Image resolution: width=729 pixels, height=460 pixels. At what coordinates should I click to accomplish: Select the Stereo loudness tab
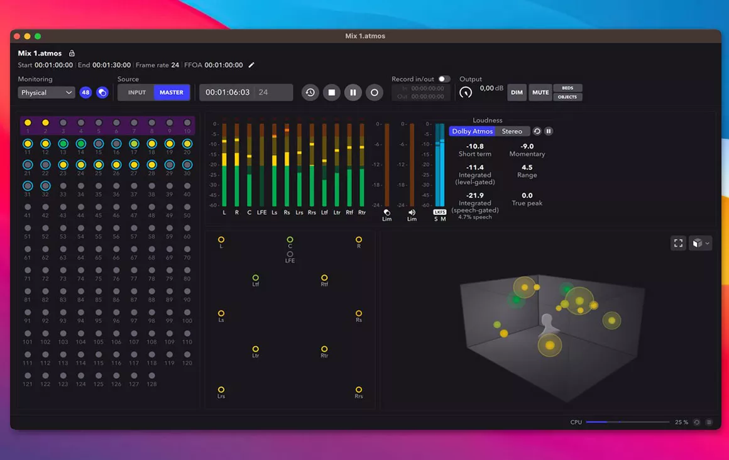[x=513, y=131]
